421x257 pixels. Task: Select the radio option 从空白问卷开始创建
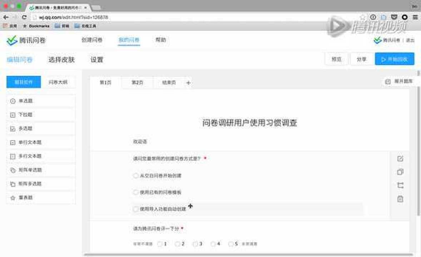coord(136,176)
